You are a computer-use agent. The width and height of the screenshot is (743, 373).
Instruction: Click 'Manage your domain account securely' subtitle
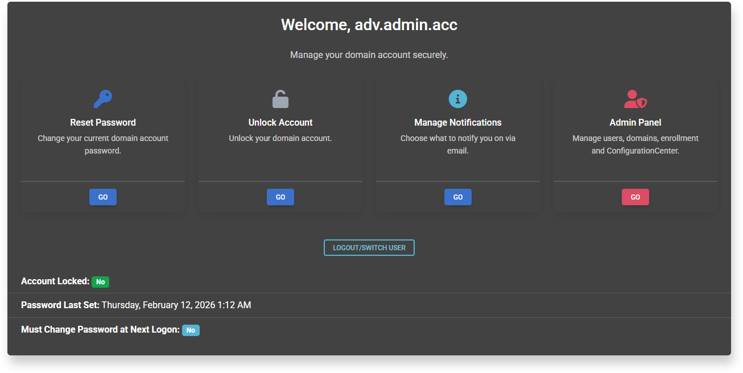tap(369, 55)
